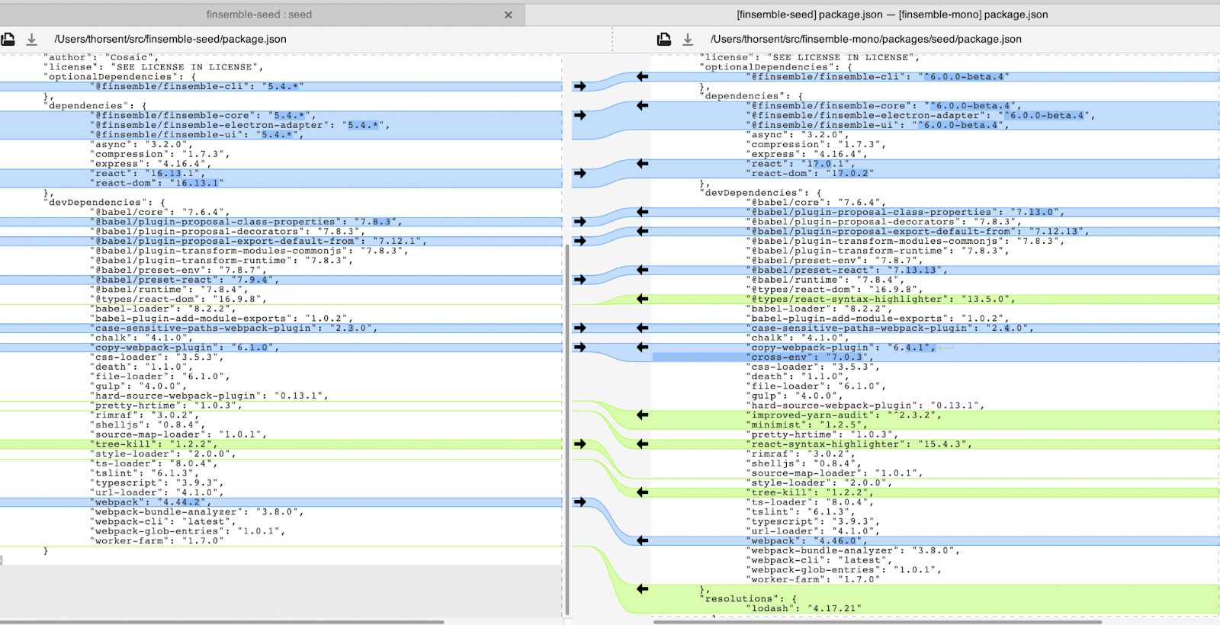Pull preset-react 7.13.13 into the left pane

pyautogui.click(x=642, y=270)
